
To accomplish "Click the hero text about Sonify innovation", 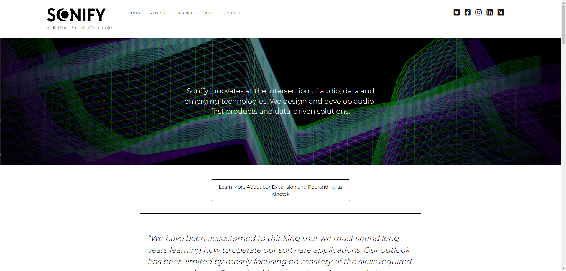I will tap(280, 101).
